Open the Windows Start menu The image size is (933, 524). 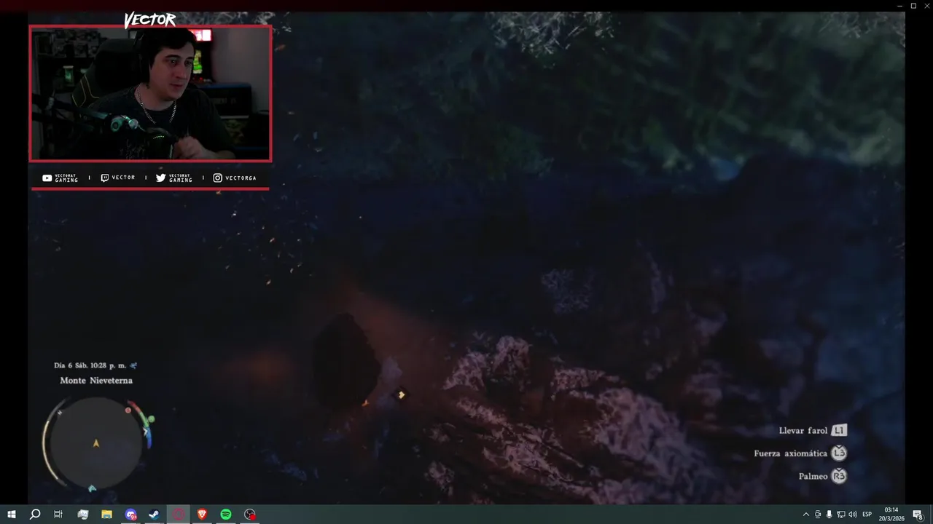11,515
